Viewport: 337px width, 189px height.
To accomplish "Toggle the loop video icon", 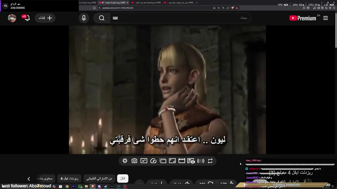I will click(x=210, y=161).
